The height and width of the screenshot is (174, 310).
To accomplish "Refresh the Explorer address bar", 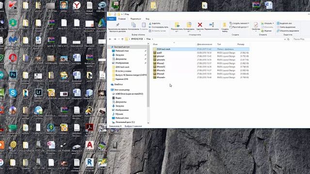I will pyautogui.click(x=289, y=39).
